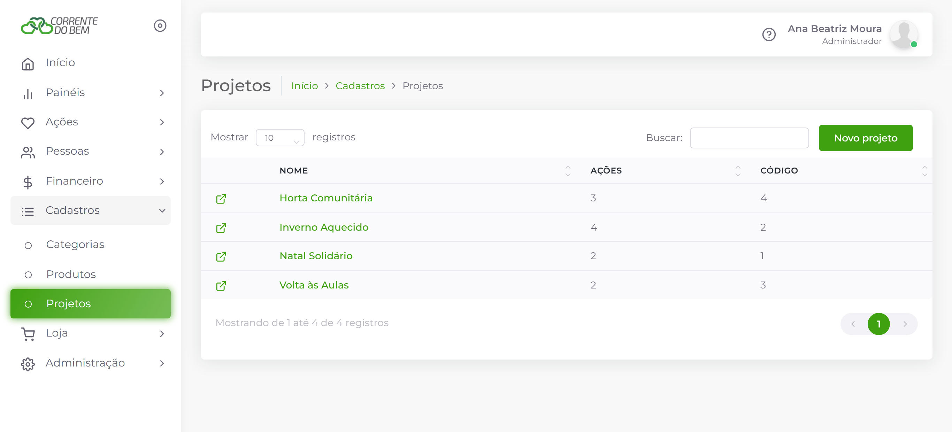Open the Ações menu label
This screenshot has height=432, width=952.
click(62, 122)
